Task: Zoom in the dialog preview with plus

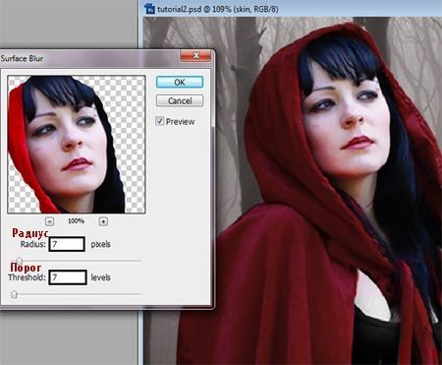Action: click(103, 221)
